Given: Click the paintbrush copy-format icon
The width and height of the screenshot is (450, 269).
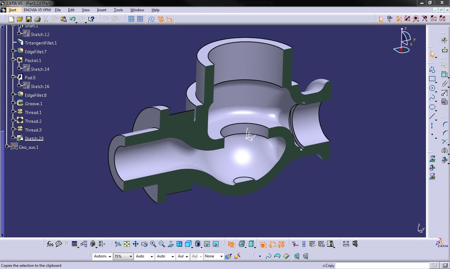Looking at the screenshot, I should (228, 256).
